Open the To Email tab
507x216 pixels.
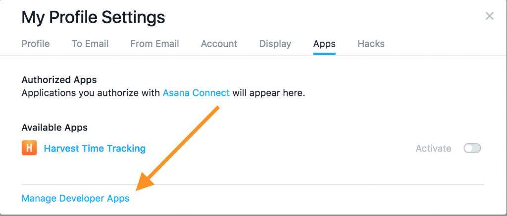90,44
